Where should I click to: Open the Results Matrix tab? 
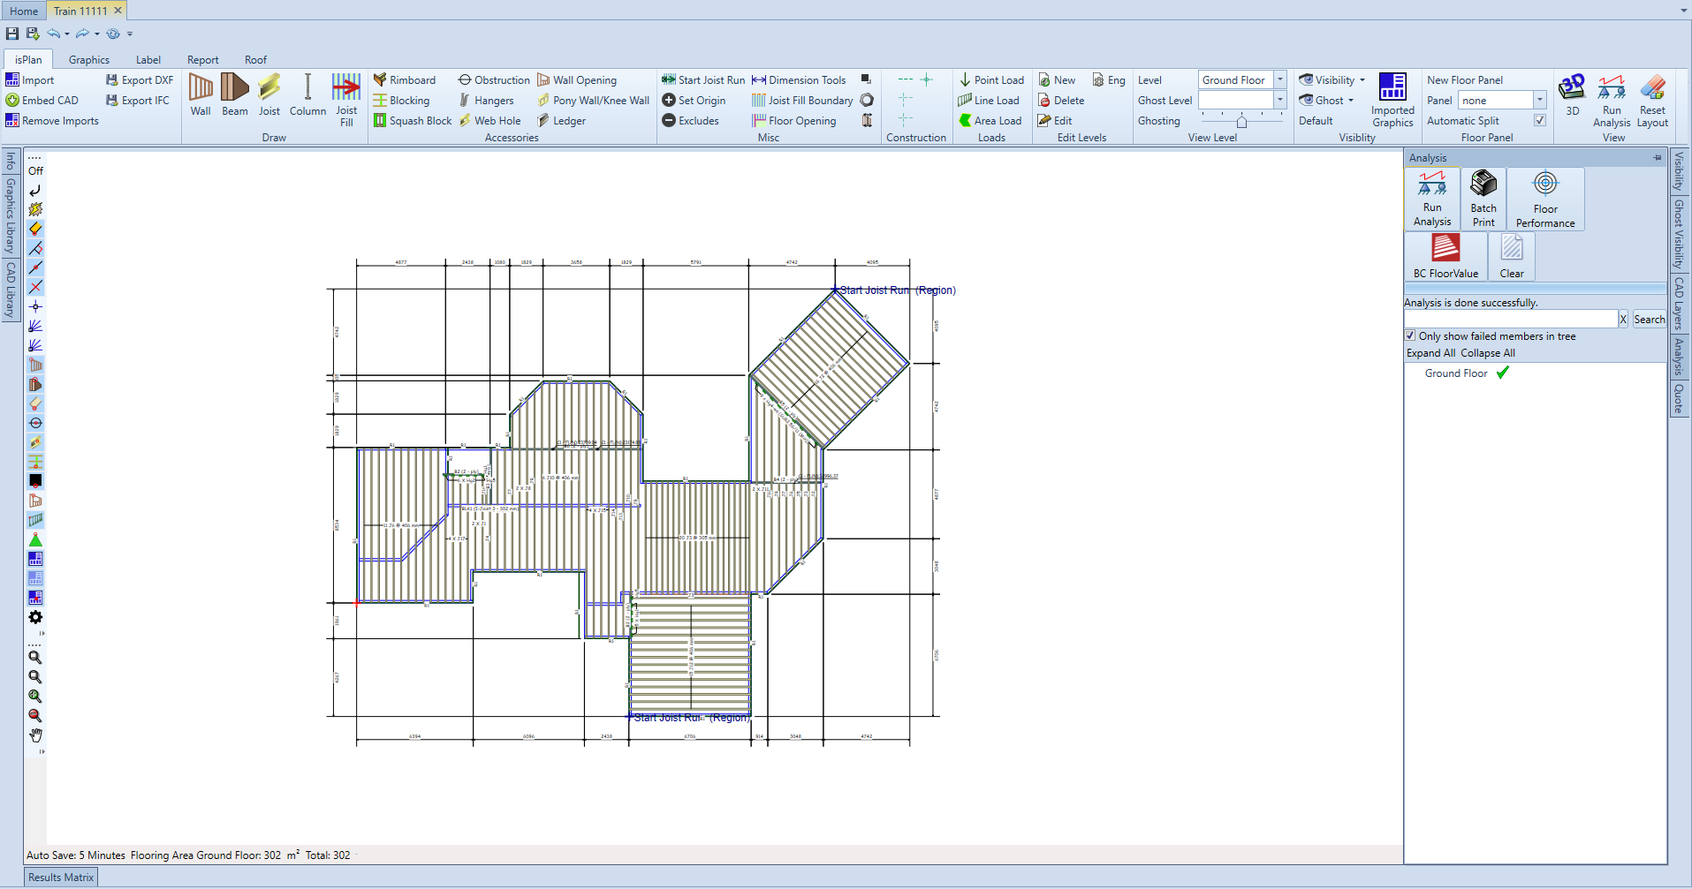tap(61, 877)
